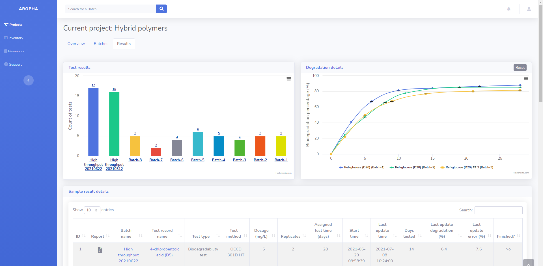Sort table by Batch name column
Screen dimensions: 543x266
pyautogui.click(x=141, y=236)
